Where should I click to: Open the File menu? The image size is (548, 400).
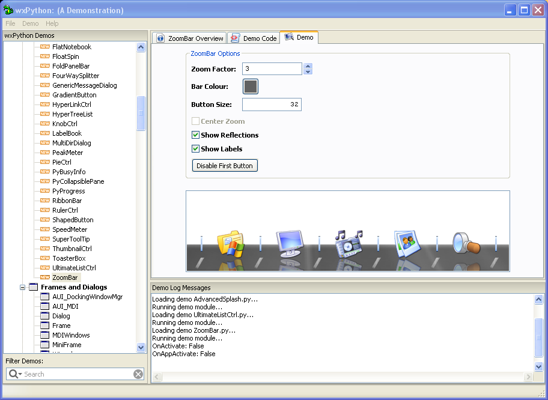10,23
